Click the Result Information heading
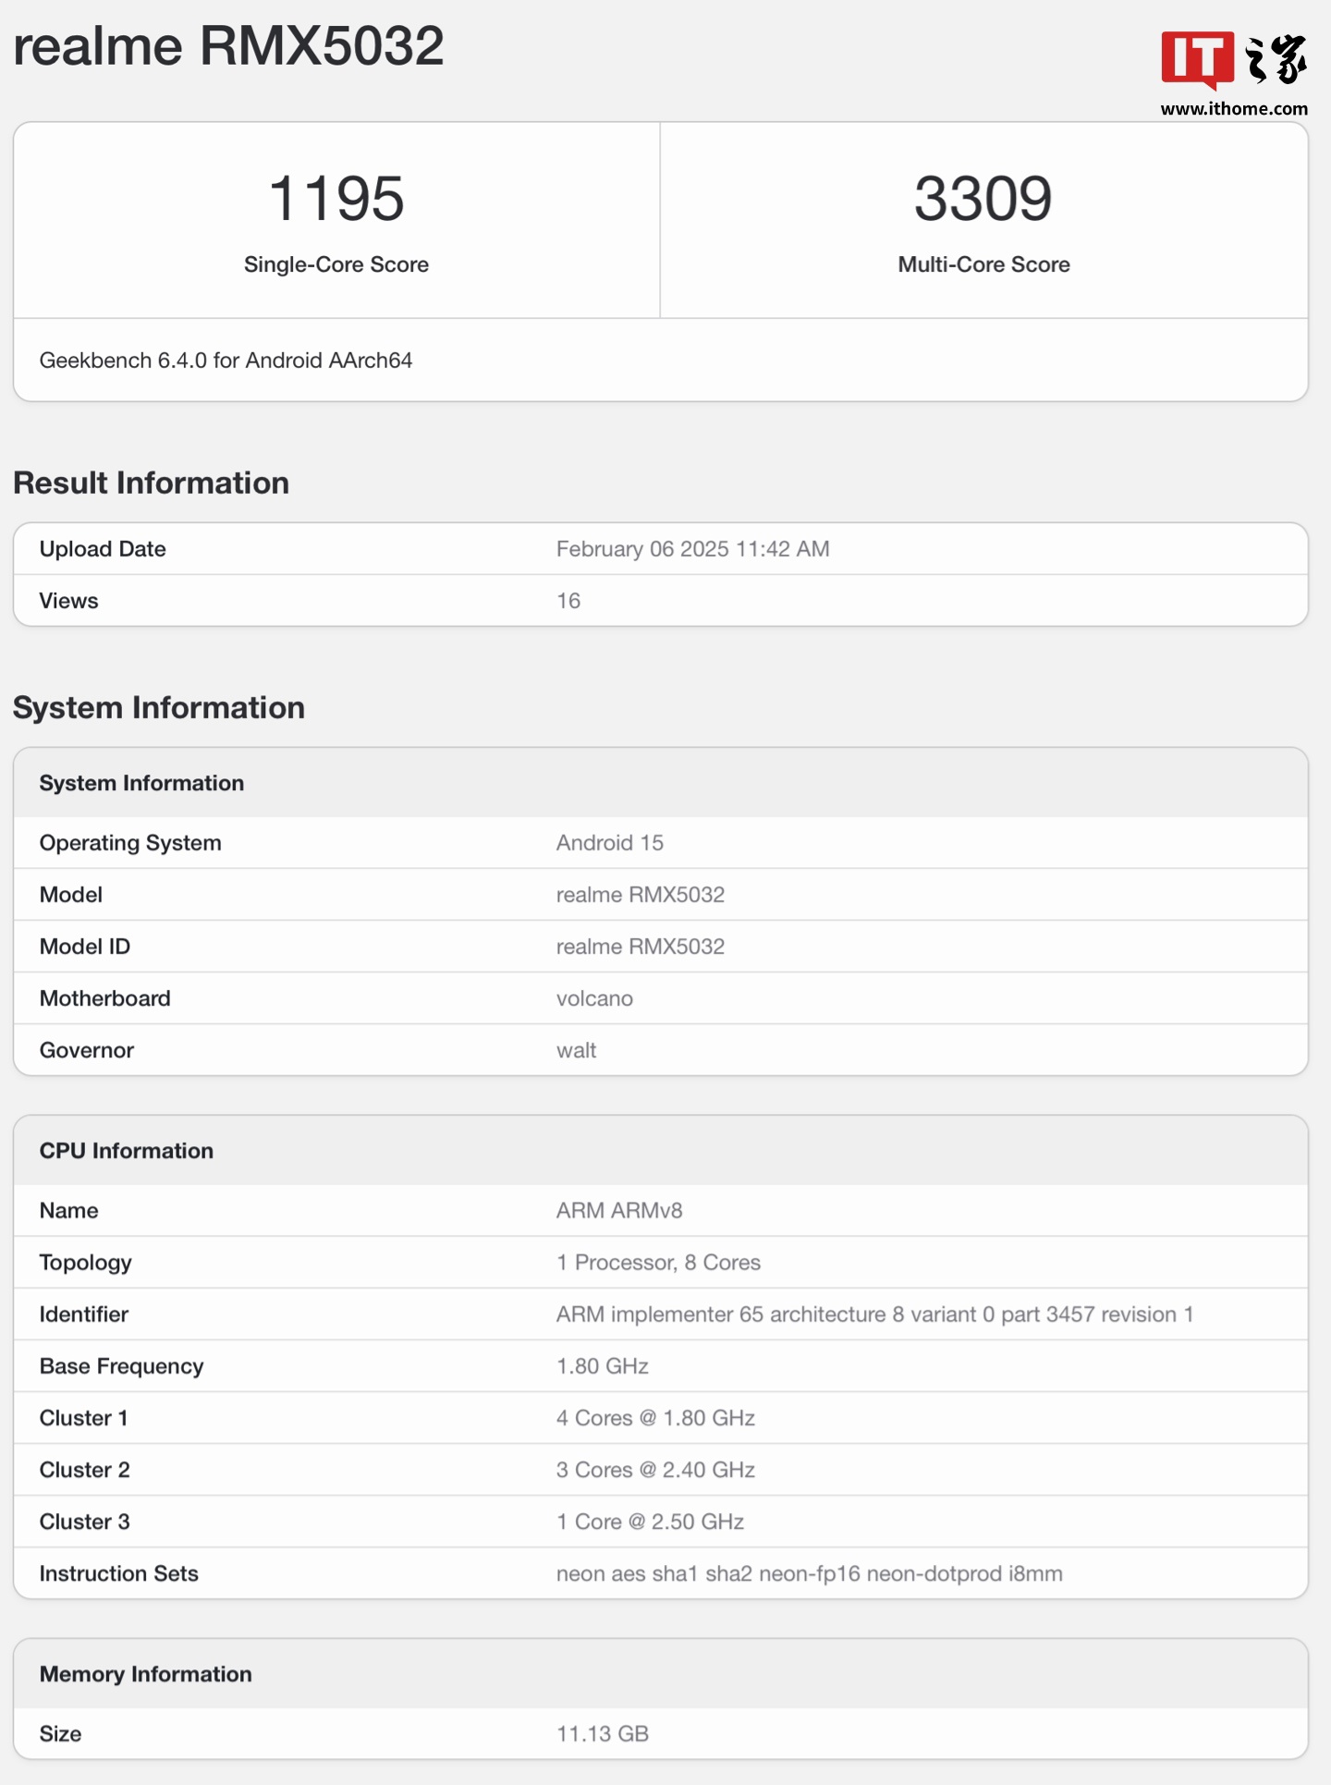 pyautogui.click(x=151, y=483)
